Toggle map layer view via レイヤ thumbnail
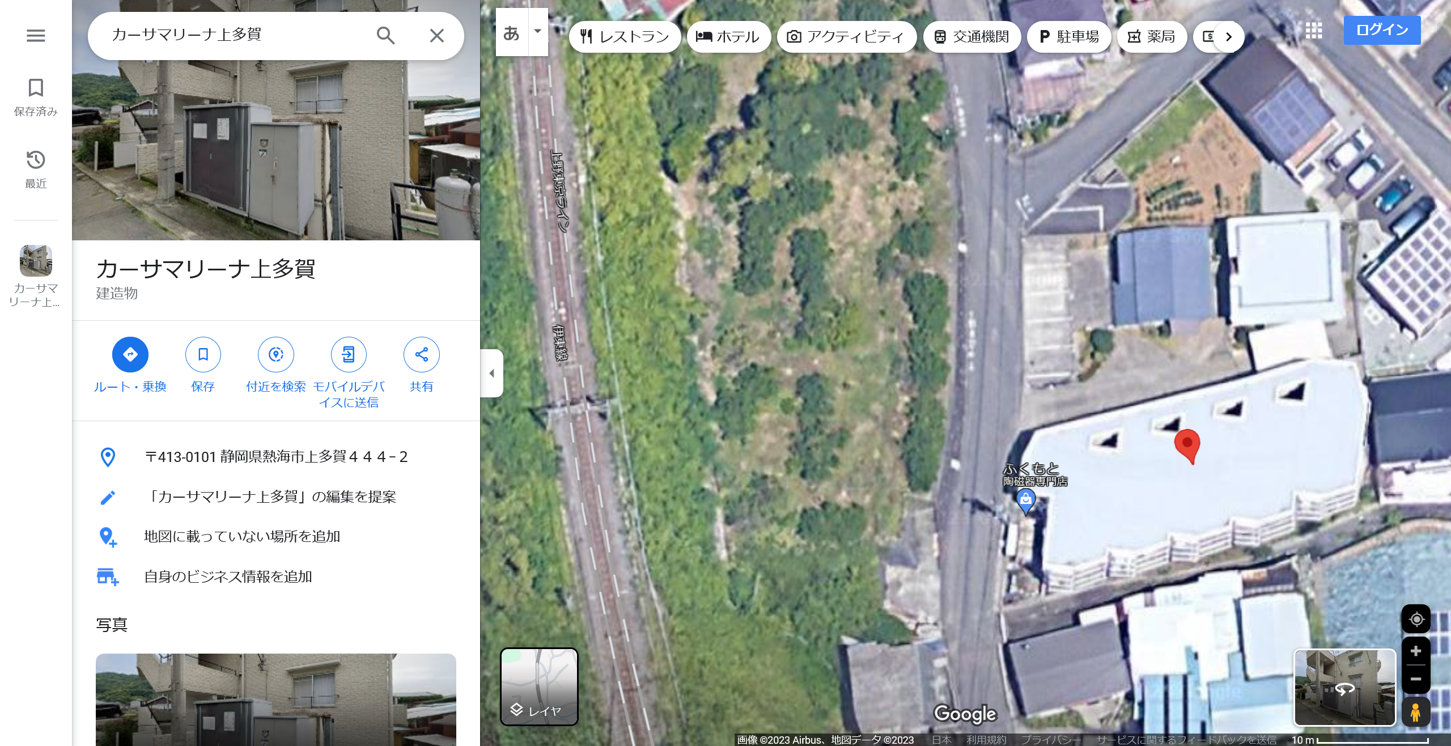This screenshot has width=1451, height=746. pyautogui.click(x=539, y=686)
